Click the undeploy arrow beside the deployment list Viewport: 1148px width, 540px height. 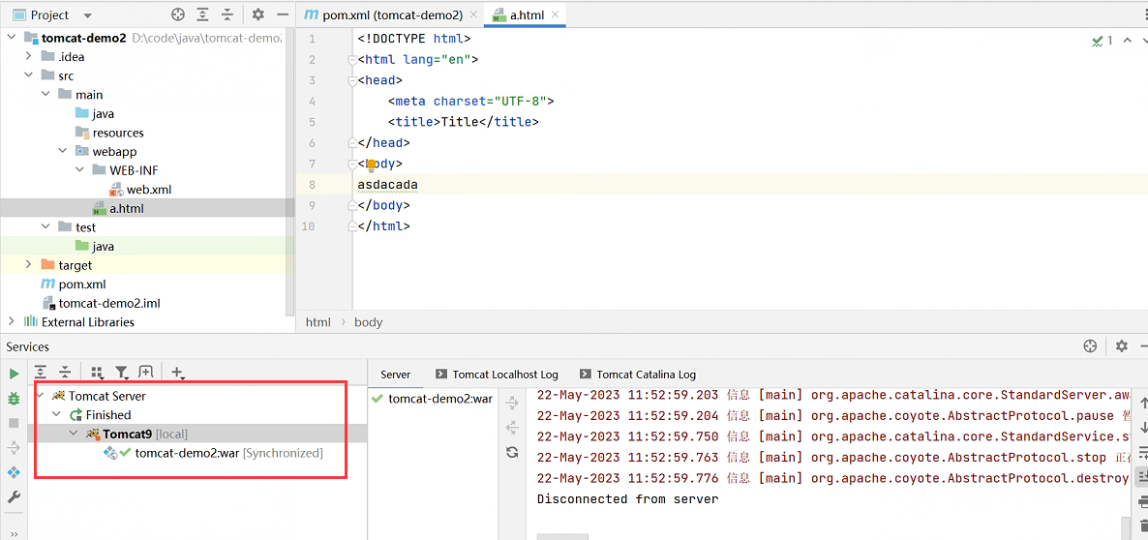point(512,427)
